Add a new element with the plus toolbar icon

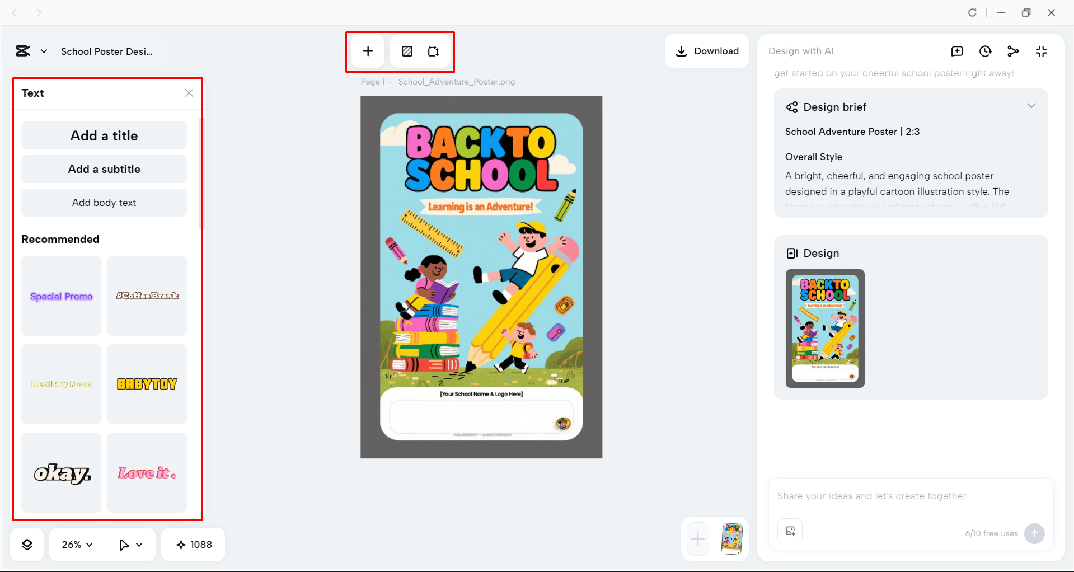coord(367,51)
